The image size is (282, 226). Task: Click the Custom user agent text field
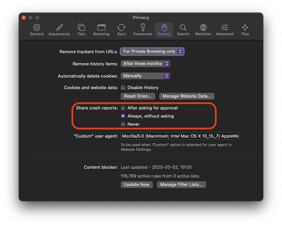coord(180,136)
